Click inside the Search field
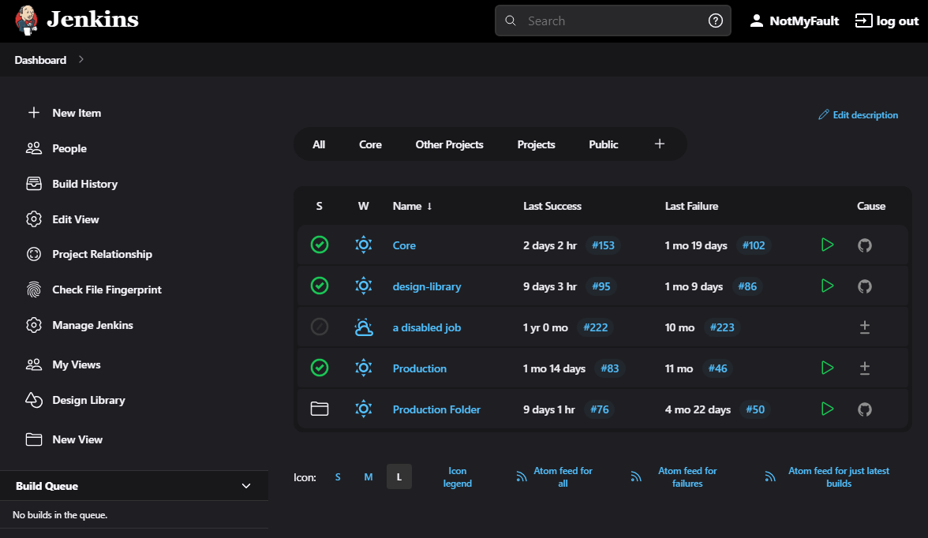The height and width of the screenshot is (538, 928). (x=608, y=21)
